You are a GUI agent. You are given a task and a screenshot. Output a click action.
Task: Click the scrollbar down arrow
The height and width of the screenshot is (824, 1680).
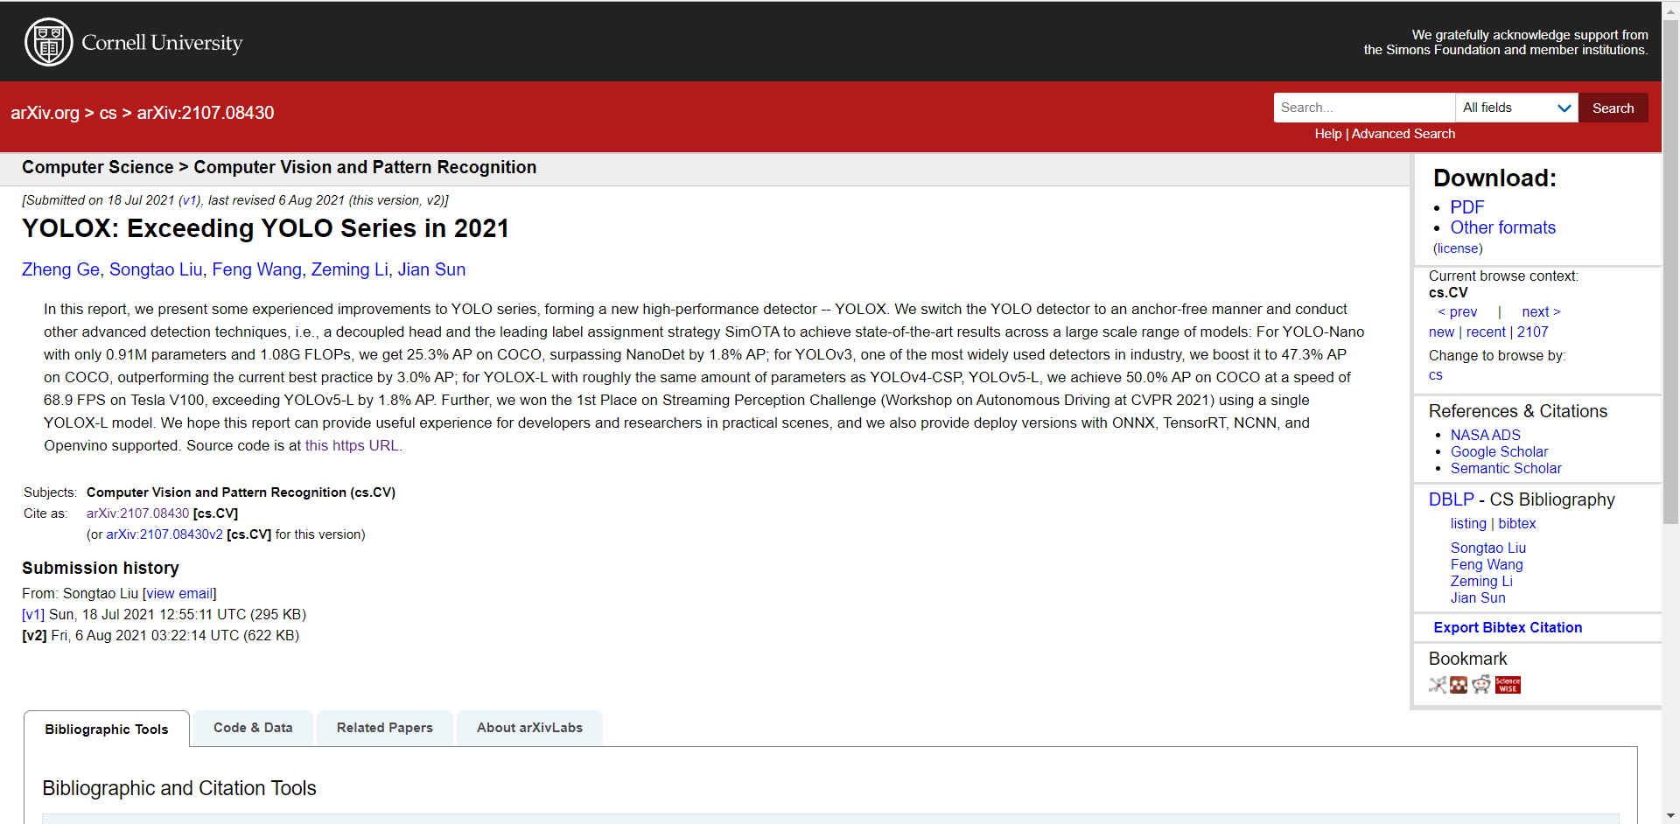point(1670,815)
